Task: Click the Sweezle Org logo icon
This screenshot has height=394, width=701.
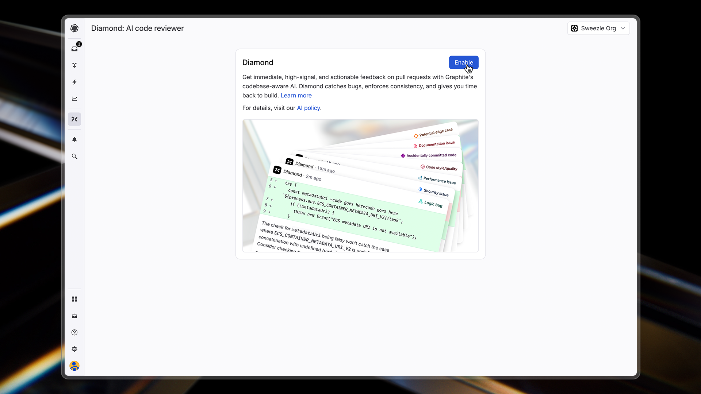Action: click(574, 28)
